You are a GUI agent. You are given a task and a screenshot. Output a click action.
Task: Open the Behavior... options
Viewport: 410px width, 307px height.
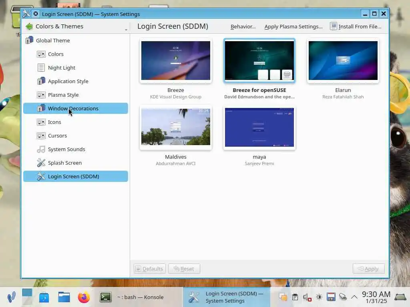(x=243, y=27)
